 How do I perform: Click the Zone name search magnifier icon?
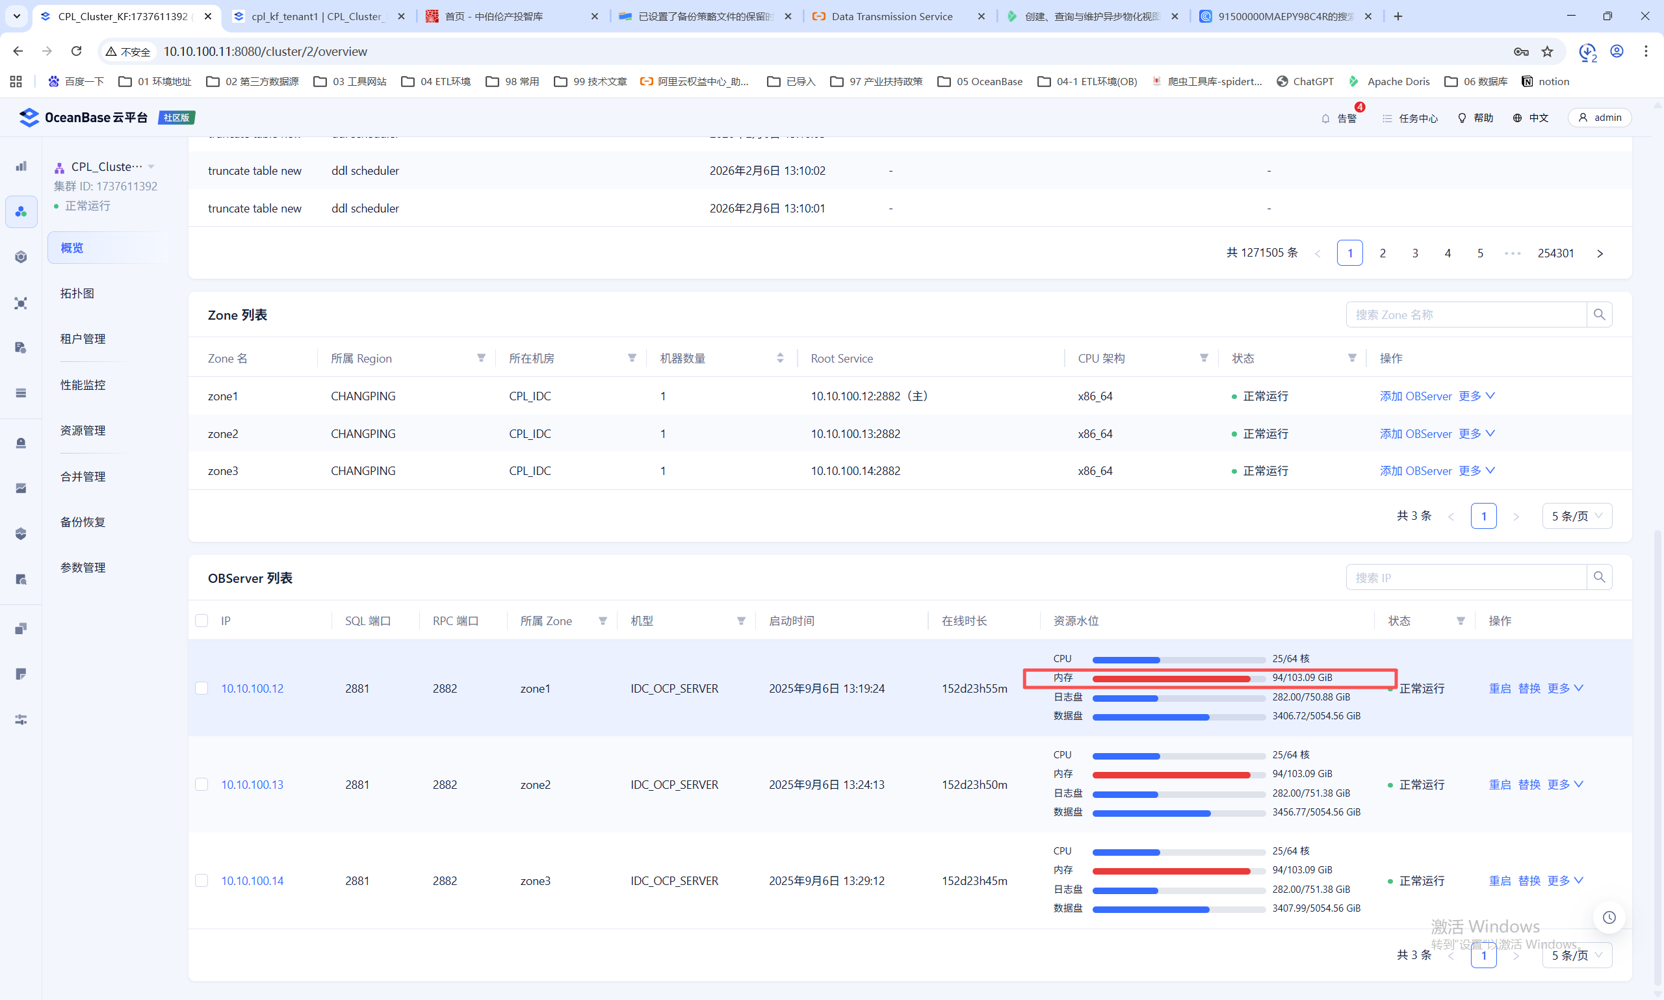[1598, 314]
